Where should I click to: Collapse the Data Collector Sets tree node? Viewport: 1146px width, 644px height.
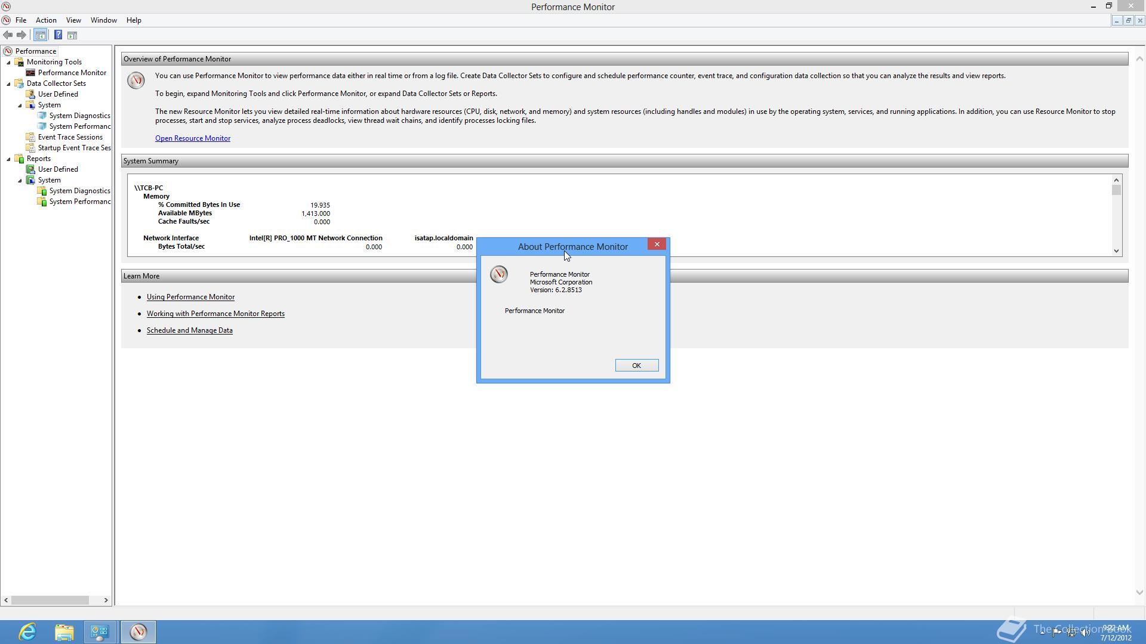point(9,83)
